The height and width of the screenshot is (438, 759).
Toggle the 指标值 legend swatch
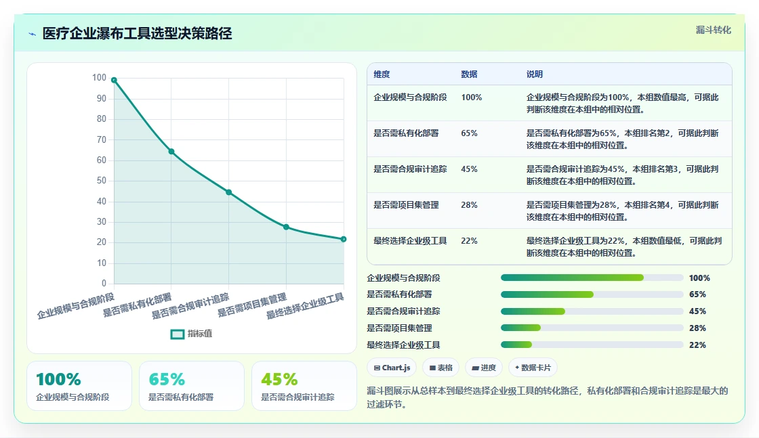click(x=178, y=334)
